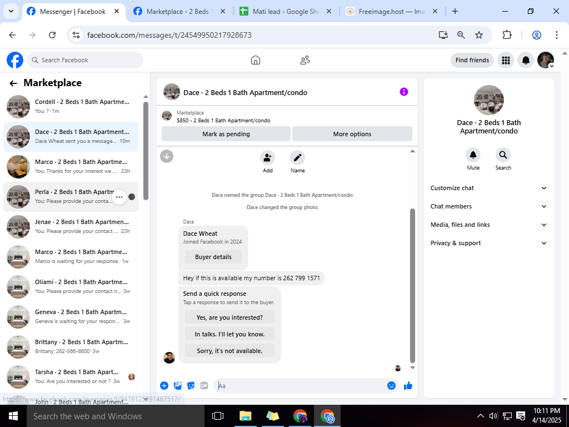Open the tab search dropdown arrow
Image resolution: width=569 pixels, height=427 pixels.
click(x=11, y=11)
